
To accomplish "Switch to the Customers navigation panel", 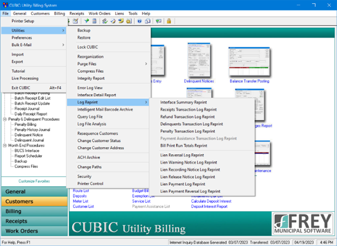I will point(34,201).
